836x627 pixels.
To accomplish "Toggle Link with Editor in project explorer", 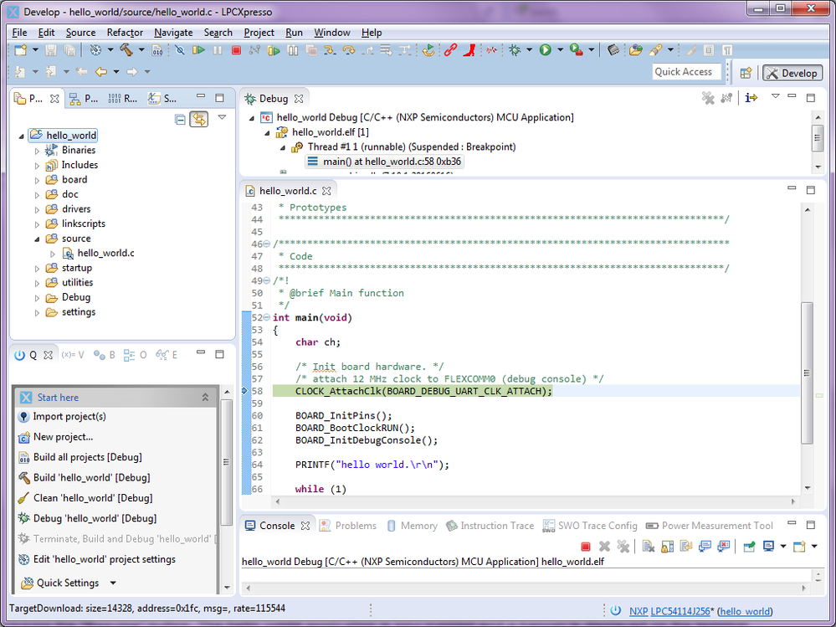I will coord(199,119).
